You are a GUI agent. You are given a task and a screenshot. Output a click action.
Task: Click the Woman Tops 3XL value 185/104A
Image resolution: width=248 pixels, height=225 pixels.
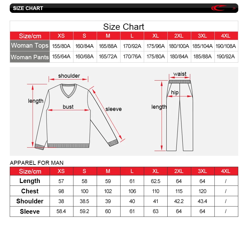tap(202, 46)
